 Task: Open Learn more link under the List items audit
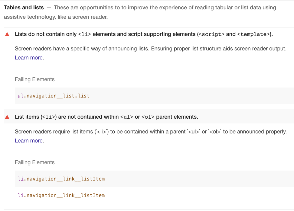(x=29, y=140)
